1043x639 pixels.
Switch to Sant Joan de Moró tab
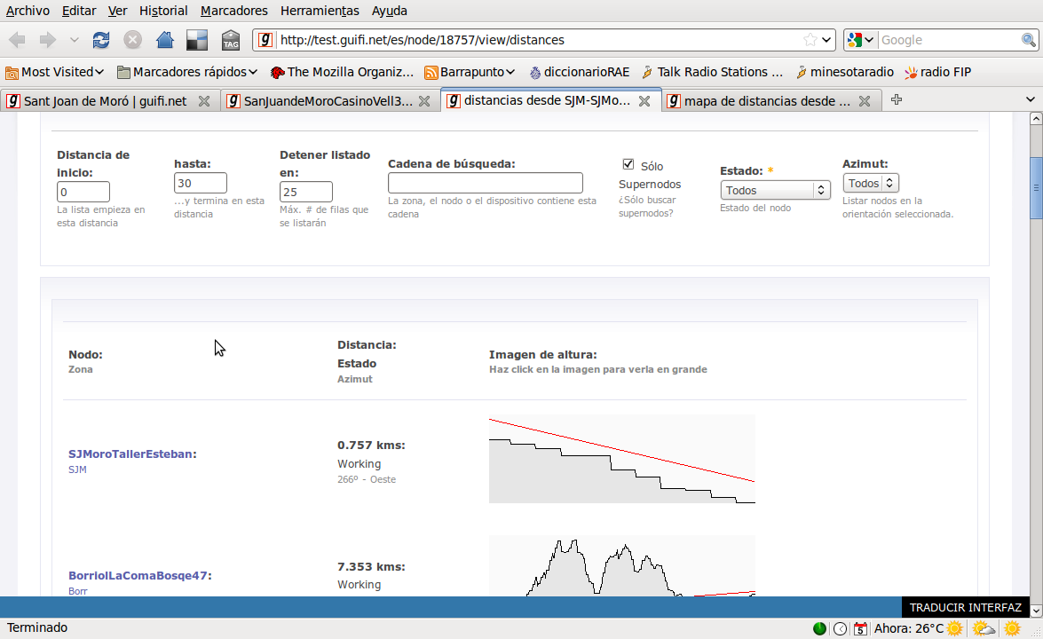tap(105, 101)
